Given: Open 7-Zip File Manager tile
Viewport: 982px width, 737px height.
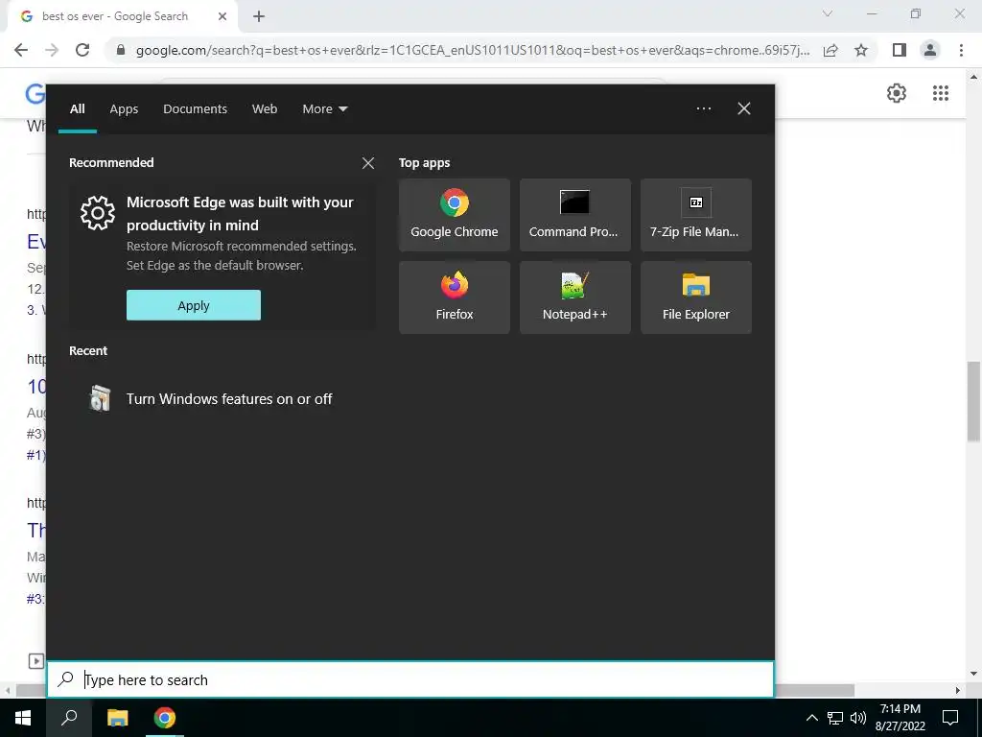Looking at the screenshot, I should pyautogui.click(x=696, y=215).
